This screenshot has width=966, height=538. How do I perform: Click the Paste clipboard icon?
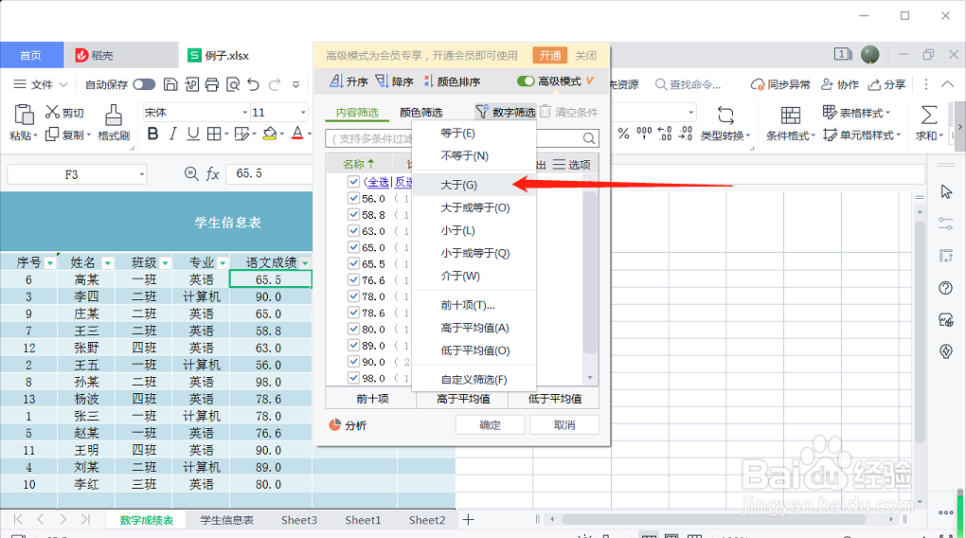tap(24, 115)
